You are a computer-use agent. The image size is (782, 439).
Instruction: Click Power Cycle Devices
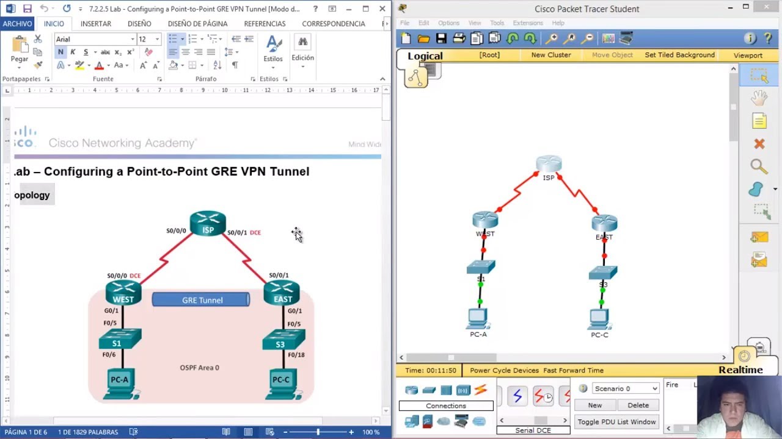504,370
